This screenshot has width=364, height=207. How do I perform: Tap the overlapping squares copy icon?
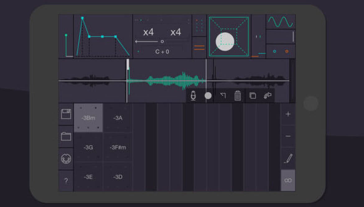253,95
